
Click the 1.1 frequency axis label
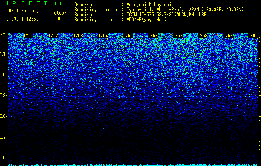tap(3, 54)
